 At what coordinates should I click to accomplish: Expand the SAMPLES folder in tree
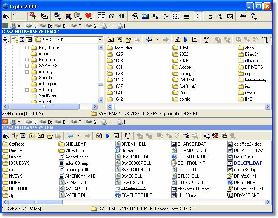click(27, 66)
